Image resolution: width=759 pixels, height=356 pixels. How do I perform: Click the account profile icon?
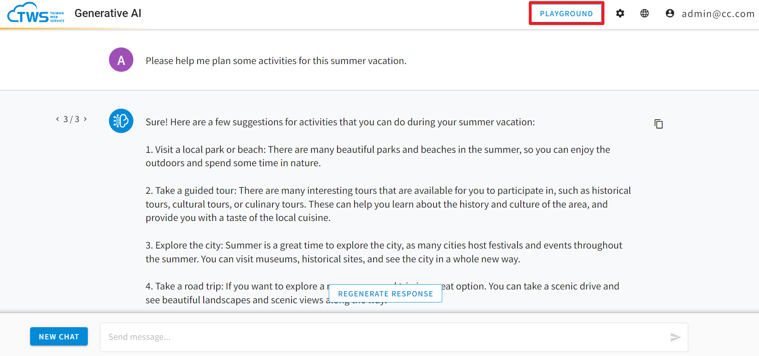coord(670,13)
